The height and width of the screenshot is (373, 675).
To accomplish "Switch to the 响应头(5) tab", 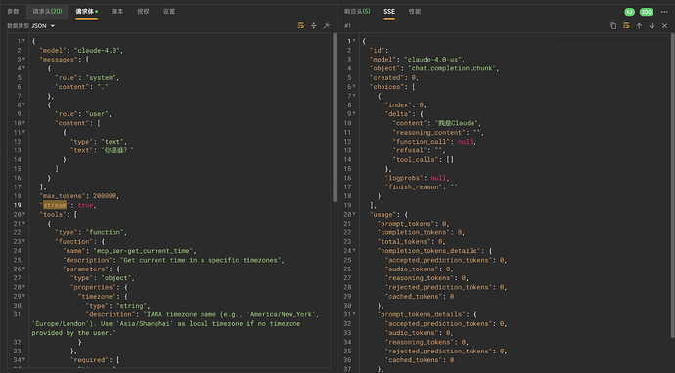I will coord(357,11).
